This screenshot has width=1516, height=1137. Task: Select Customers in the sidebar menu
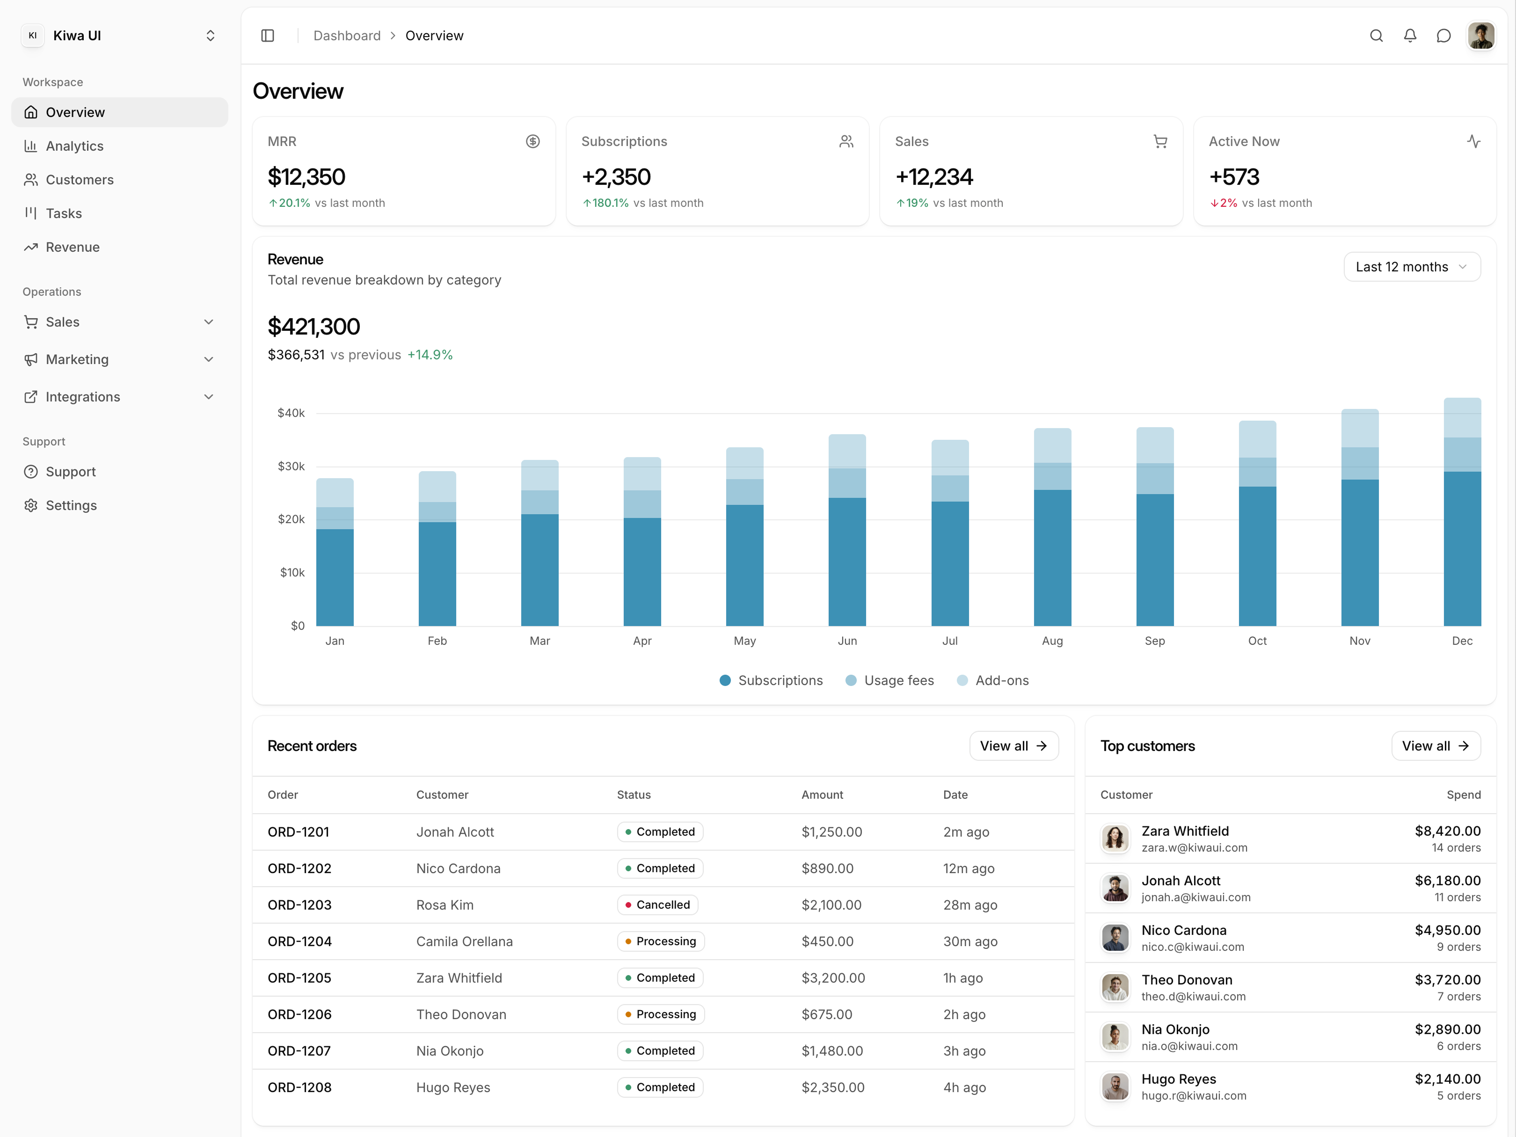pos(80,180)
